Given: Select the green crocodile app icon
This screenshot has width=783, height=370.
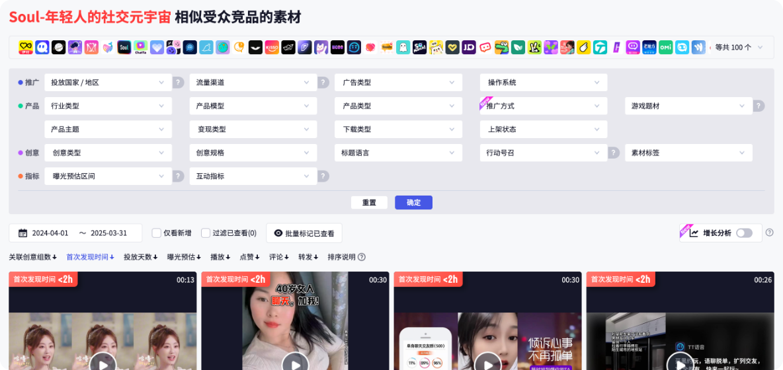Looking at the screenshot, I should [x=502, y=48].
